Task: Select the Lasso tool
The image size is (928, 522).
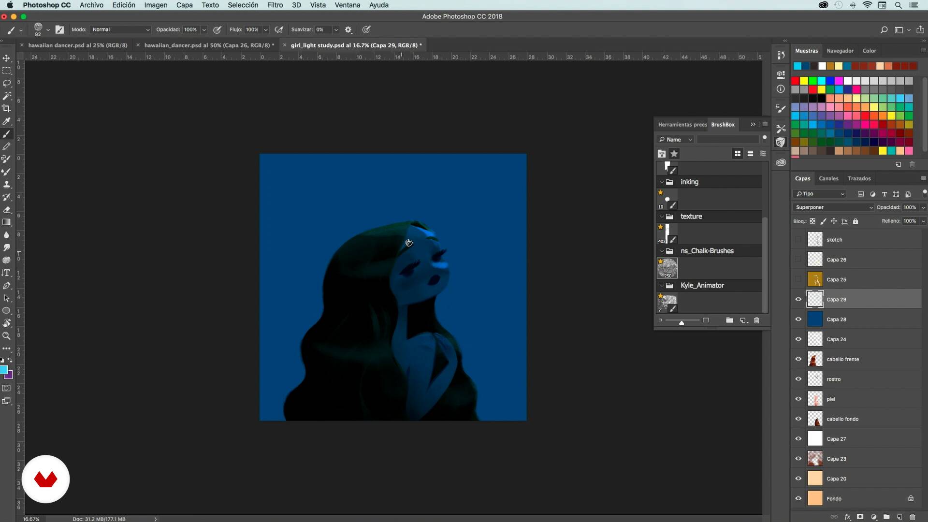Action: [x=7, y=83]
